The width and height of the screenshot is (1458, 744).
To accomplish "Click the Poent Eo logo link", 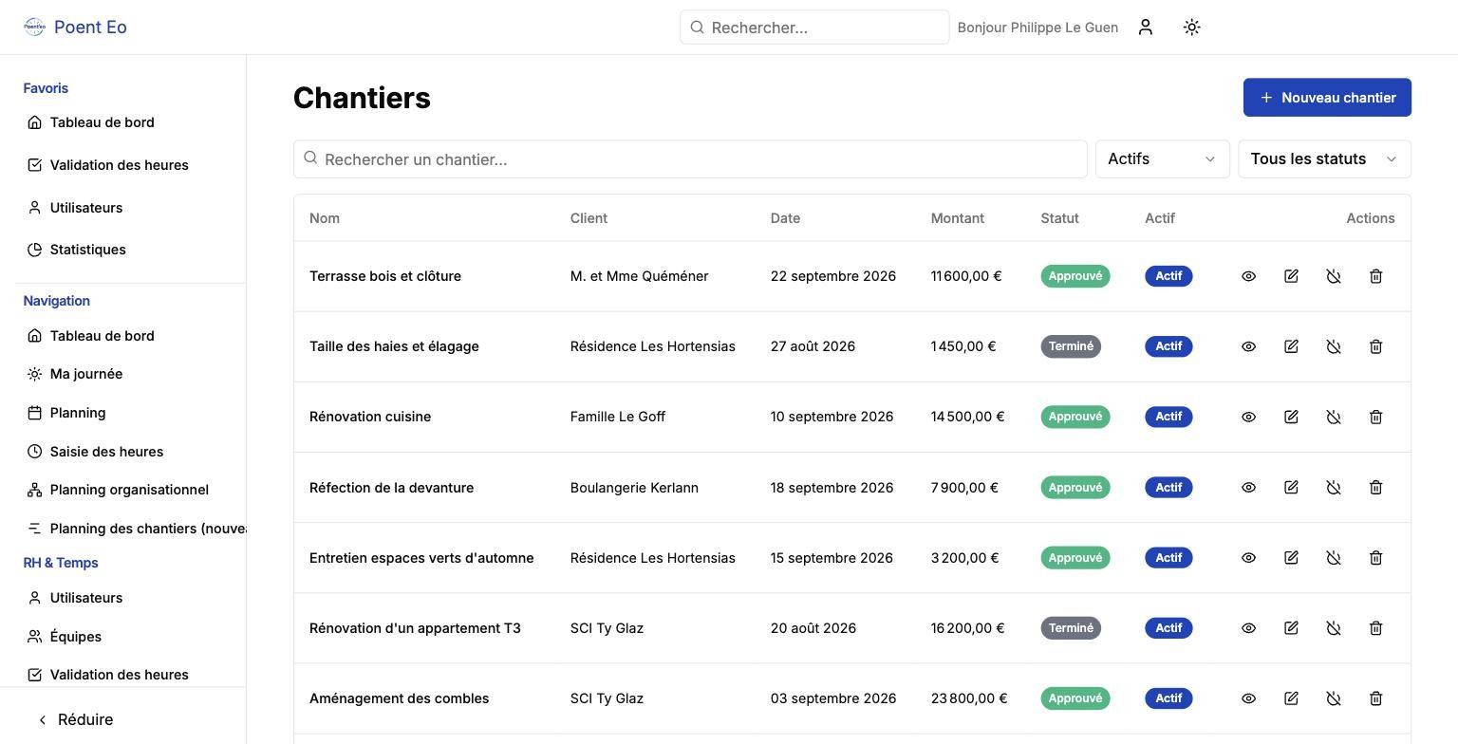I will point(75,27).
